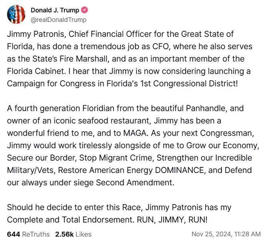Click "iconic seafood restaurant" phrase
The width and height of the screenshot is (264, 243).
102,121
